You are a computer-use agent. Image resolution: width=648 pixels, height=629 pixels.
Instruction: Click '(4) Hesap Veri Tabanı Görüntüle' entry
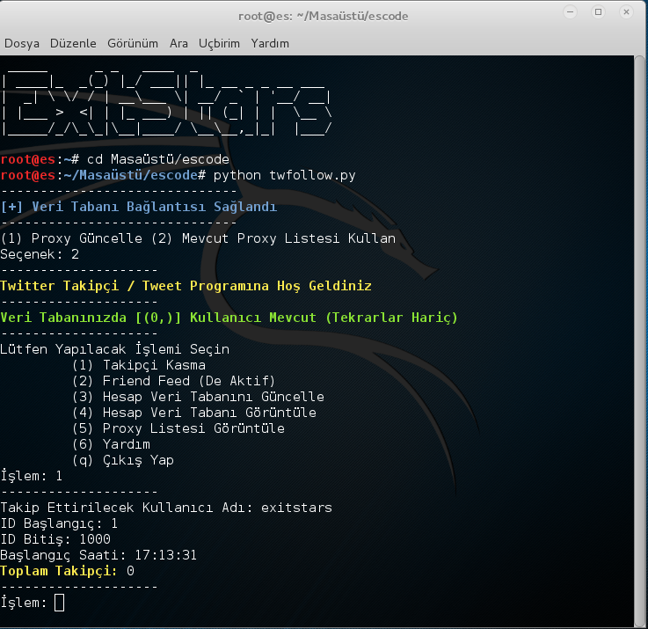click(x=193, y=413)
